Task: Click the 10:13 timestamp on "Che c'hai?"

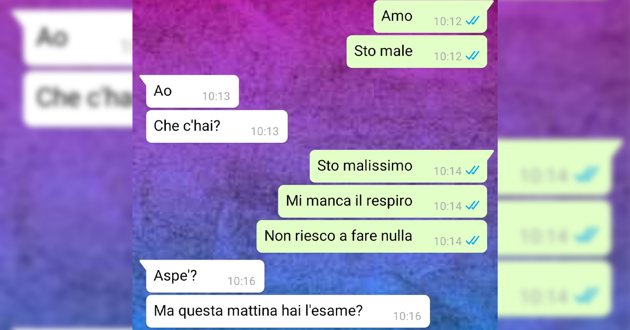Action: [265, 131]
